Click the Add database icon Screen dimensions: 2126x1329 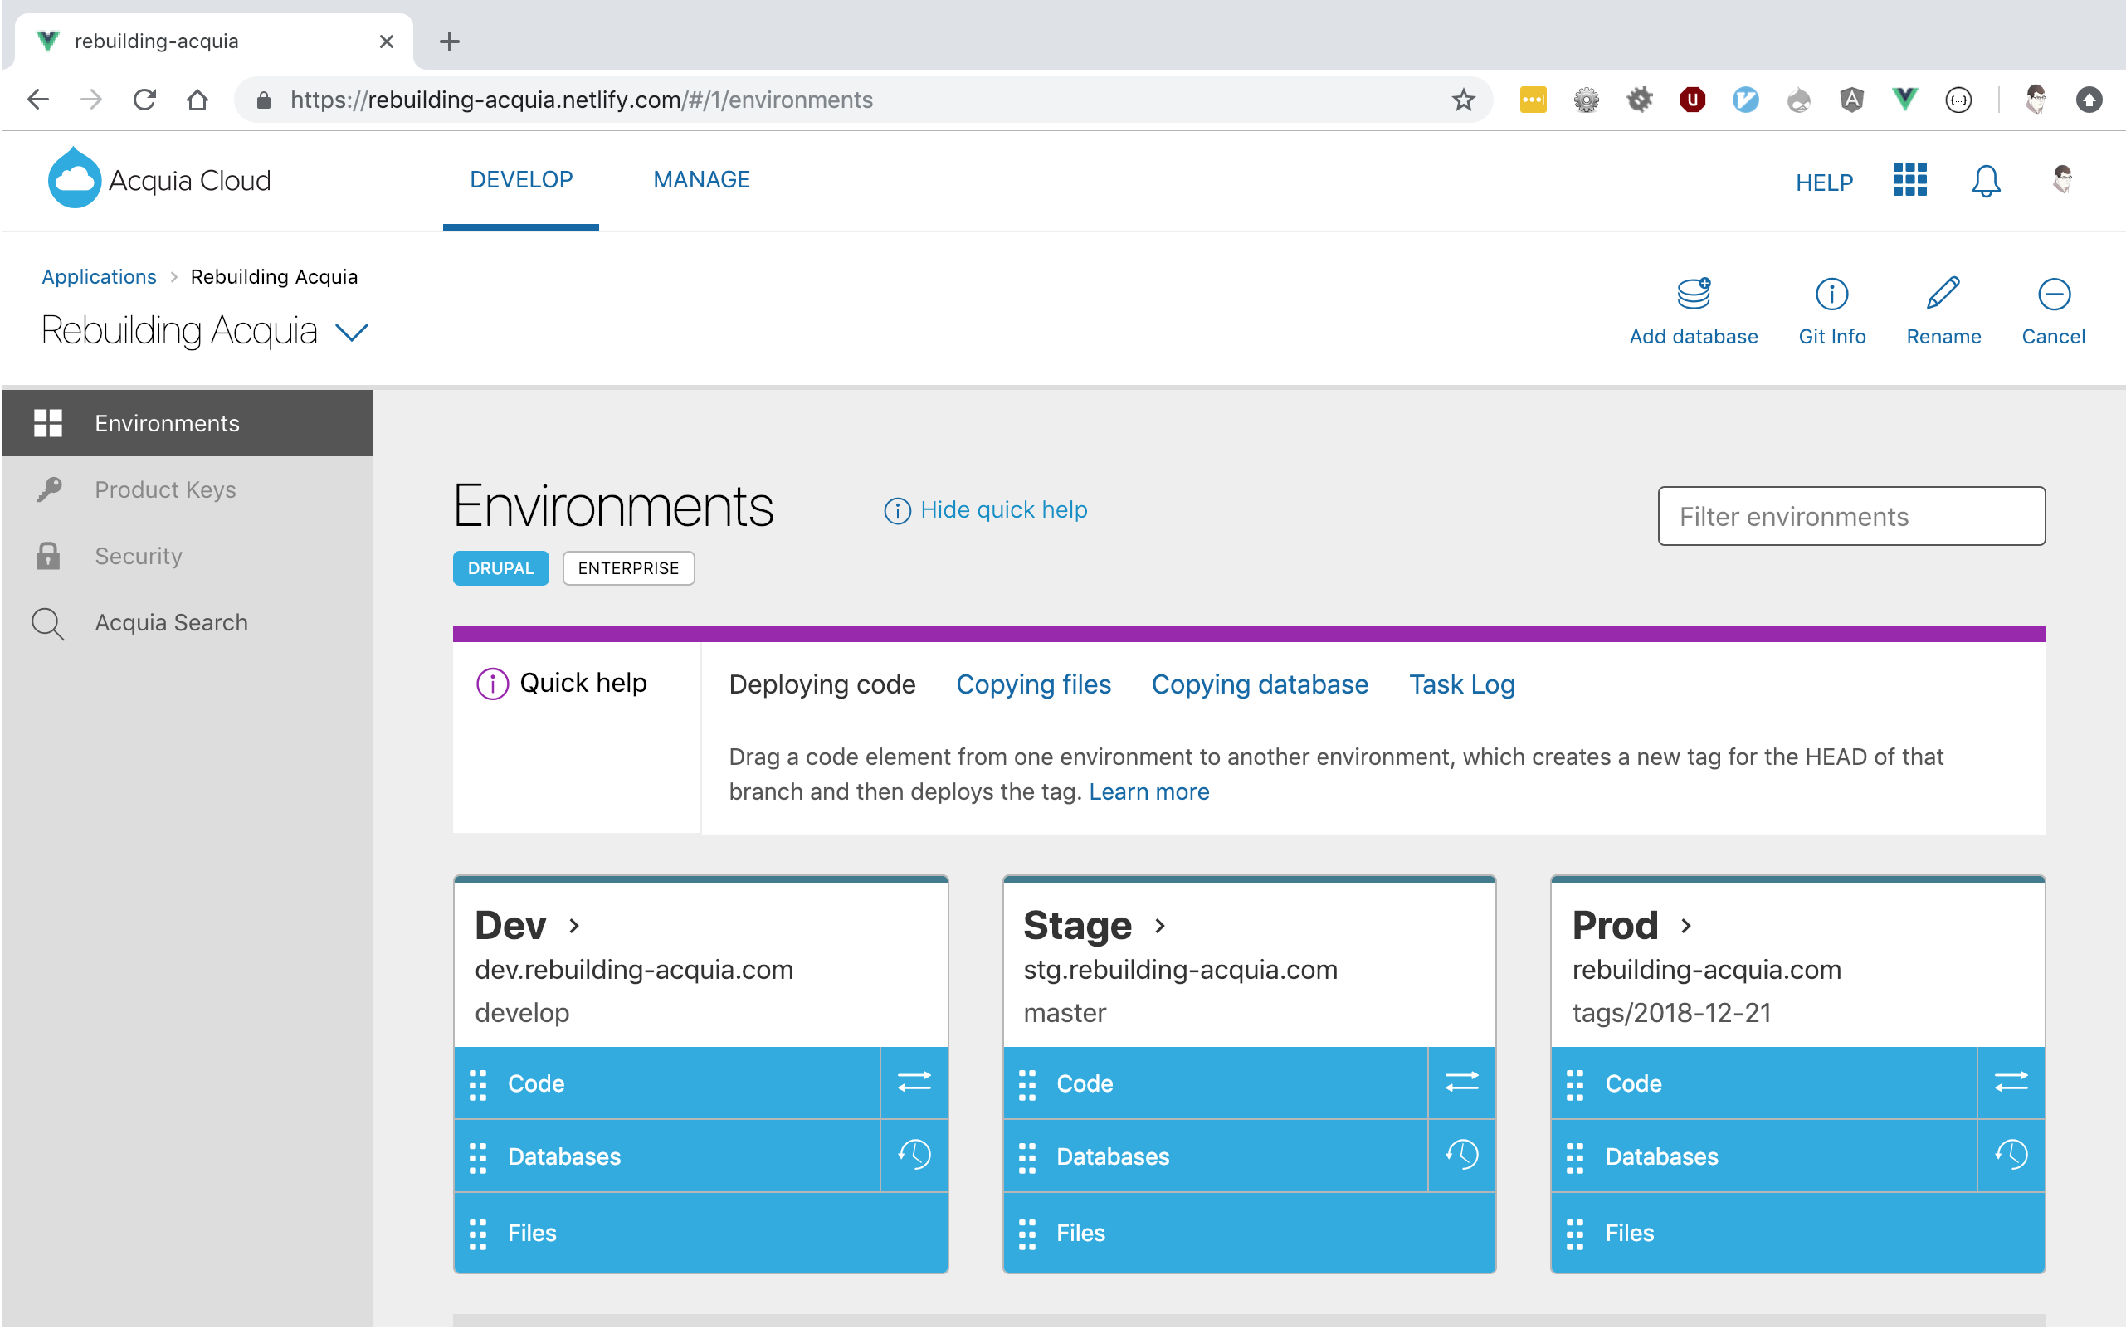[x=1693, y=295]
